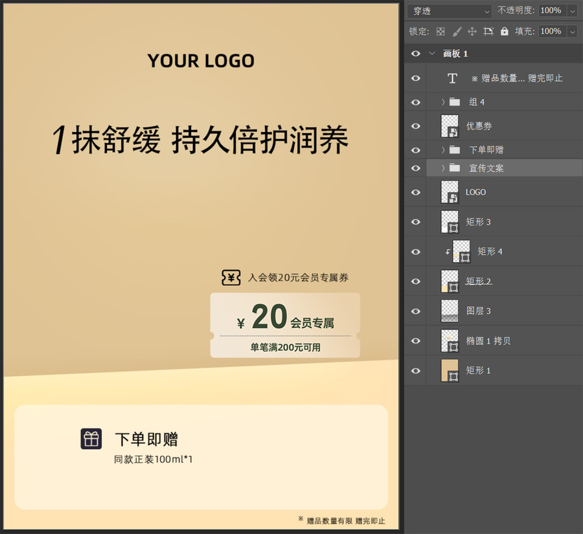Open the opacity slider dropdown arrow

point(573,11)
